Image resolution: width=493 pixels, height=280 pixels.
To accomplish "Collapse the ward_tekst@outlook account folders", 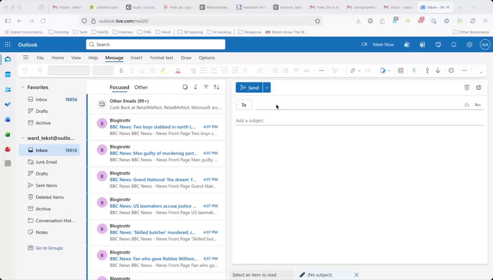I will pos(23,138).
